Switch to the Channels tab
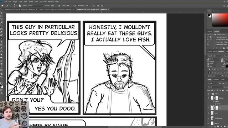This screenshot has height=128, width=228. click(216, 80)
